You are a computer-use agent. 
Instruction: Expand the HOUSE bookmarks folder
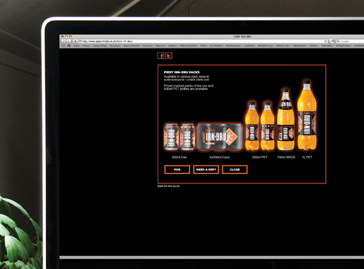[x=314, y=46]
